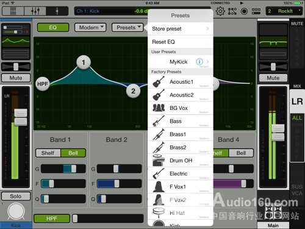Screen dimensions: 305x229
Task: Mute the Kick channel
Action: click(x=16, y=78)
